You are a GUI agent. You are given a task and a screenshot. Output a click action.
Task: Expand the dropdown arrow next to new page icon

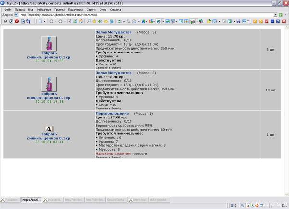pyautogui.click(x=45, y=21)
